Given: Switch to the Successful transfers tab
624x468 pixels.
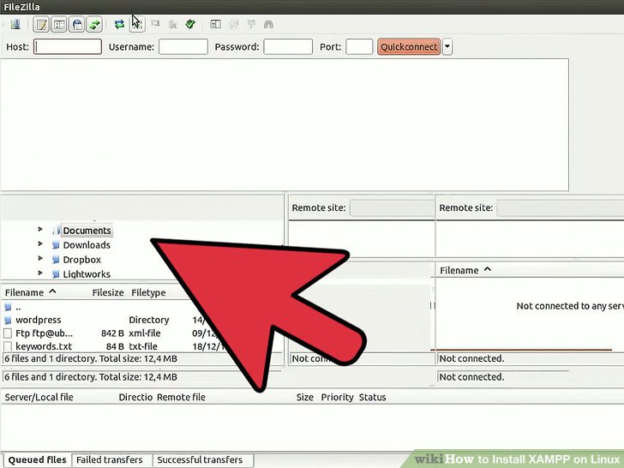Looking at the screenshot, I should pos(200,460).
